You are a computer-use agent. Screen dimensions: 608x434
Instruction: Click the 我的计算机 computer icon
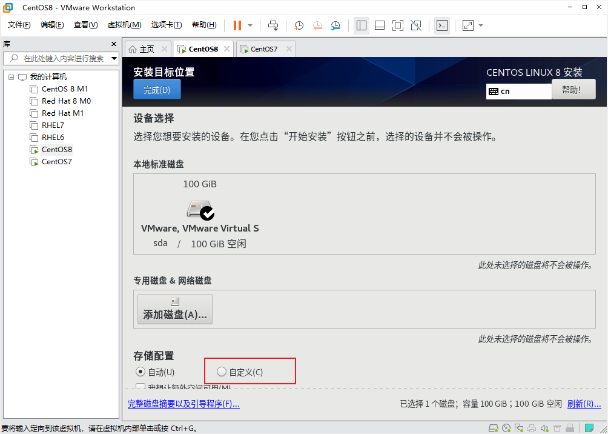click(x=22, y=77)
